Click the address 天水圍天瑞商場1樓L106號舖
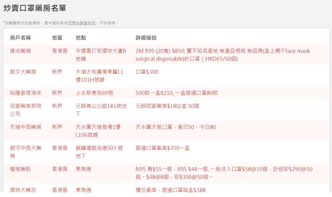This screenshot has height=197, width=332. [98, 131]
